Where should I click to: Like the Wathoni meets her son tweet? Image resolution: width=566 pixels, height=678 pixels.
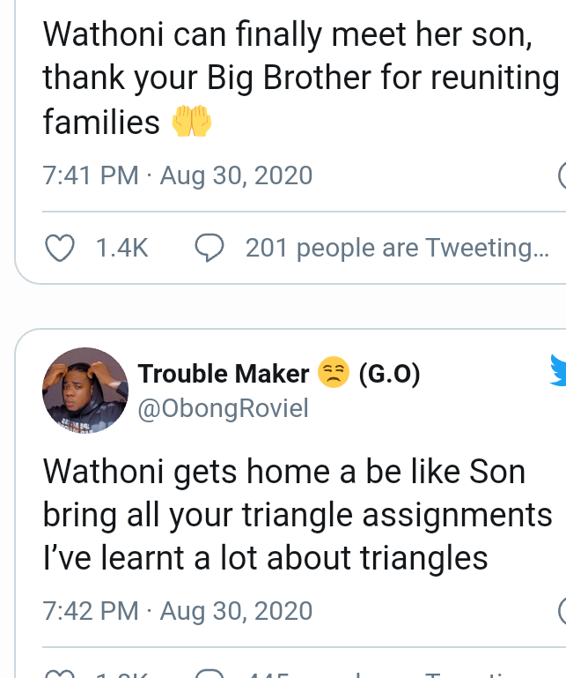pyautogui.click(x=59, y=250)
